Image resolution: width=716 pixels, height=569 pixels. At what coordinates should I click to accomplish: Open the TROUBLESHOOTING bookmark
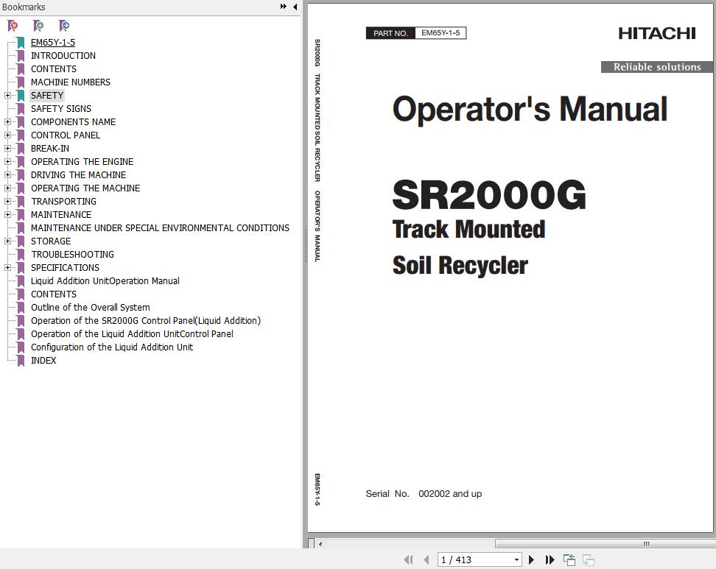(72, 255)
